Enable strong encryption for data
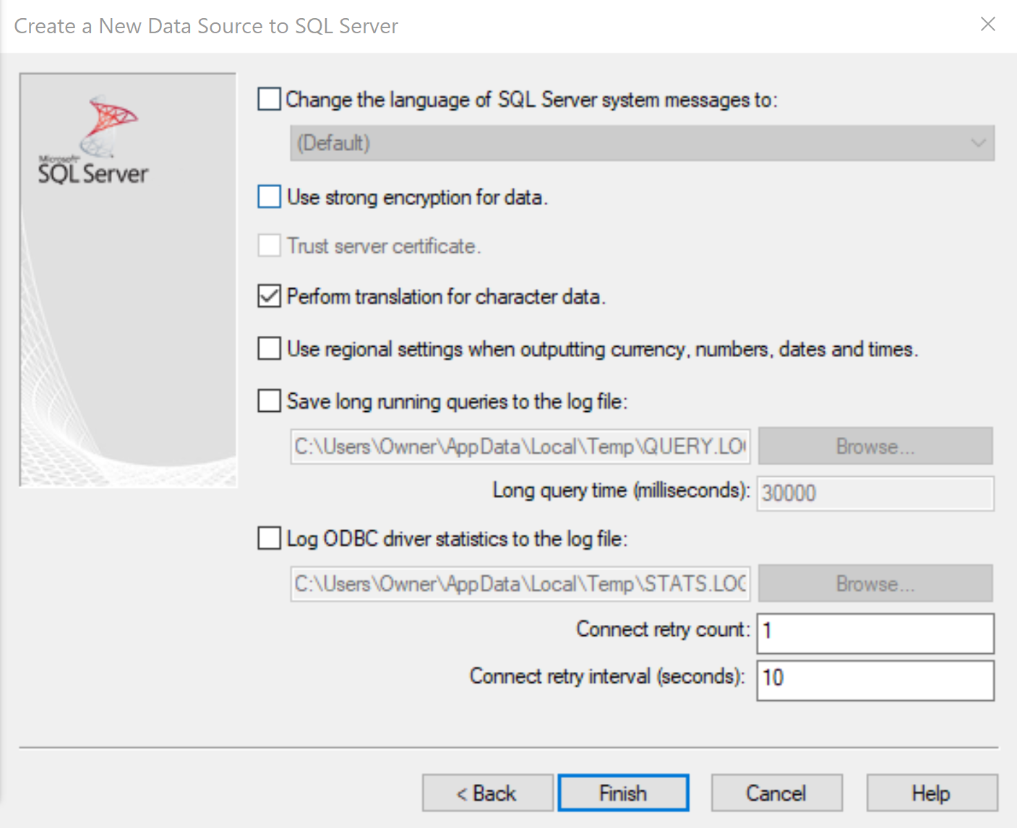 pos(268,197)
